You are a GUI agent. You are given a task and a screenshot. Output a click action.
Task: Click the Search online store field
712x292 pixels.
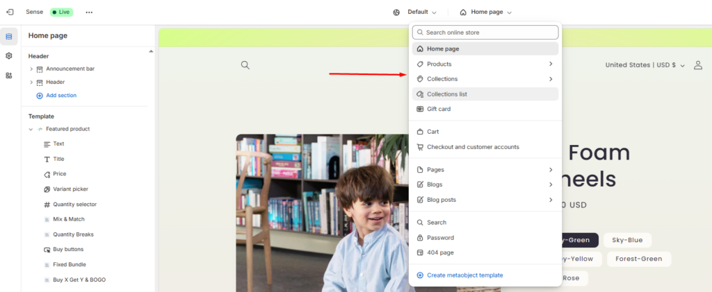485,33
